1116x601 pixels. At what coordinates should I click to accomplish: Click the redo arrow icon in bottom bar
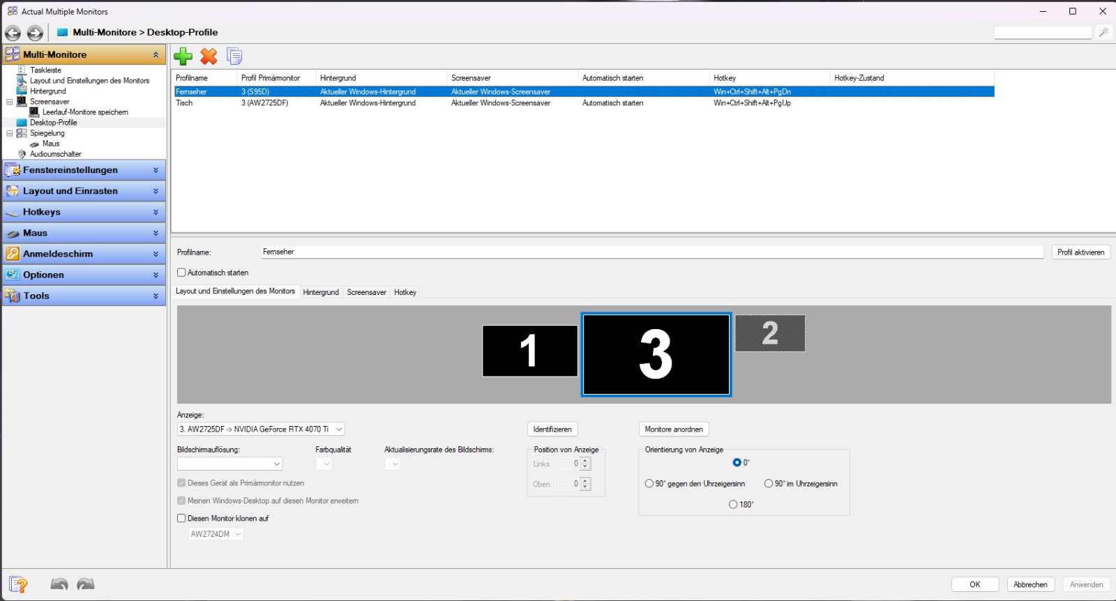pyautogui.click(x=86, y=584)
